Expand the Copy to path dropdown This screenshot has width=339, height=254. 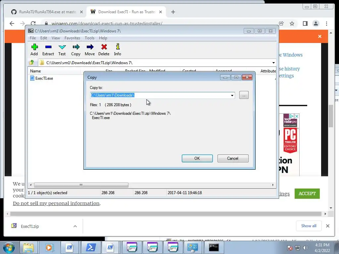click(x=232, y=95)
